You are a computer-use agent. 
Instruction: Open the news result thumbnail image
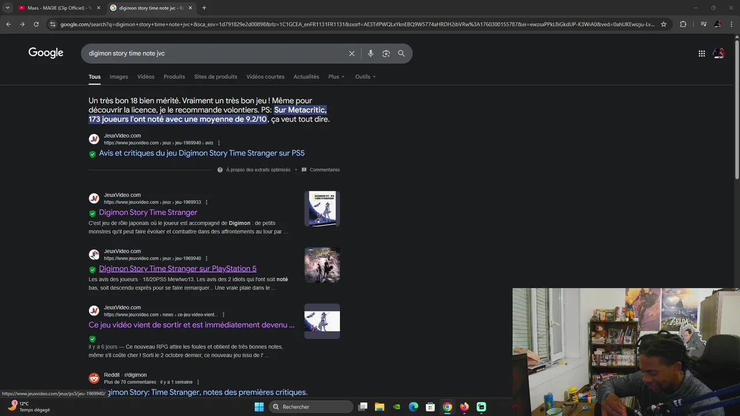point(322,321)
